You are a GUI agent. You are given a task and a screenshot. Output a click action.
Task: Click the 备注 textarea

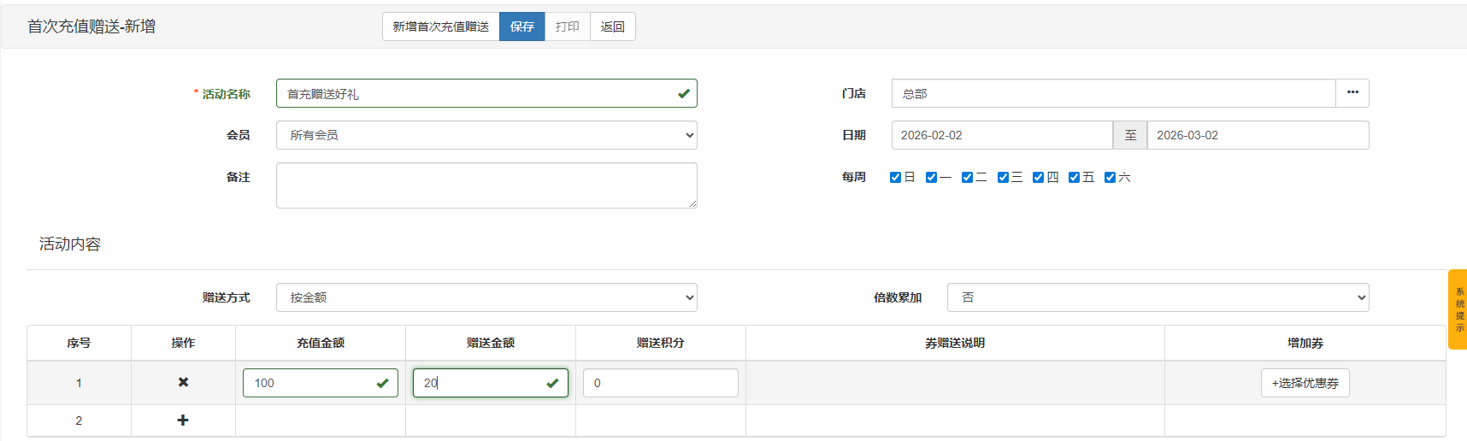(486, 185)
